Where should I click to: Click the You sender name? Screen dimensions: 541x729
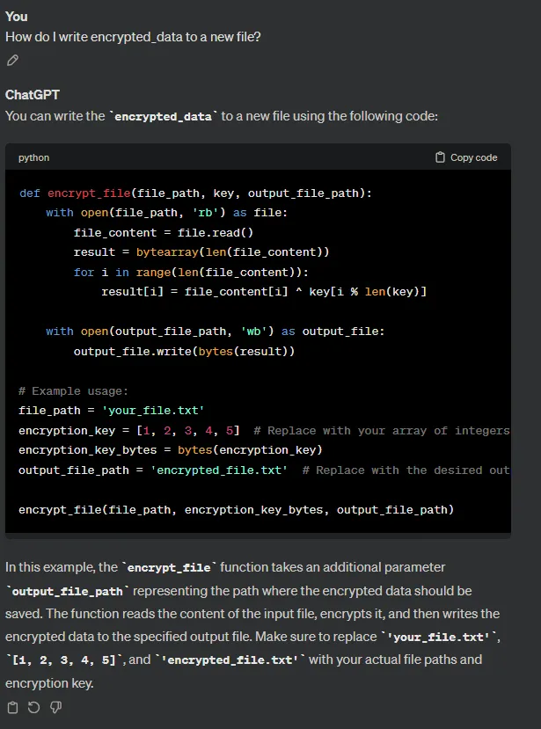point(17,17)
